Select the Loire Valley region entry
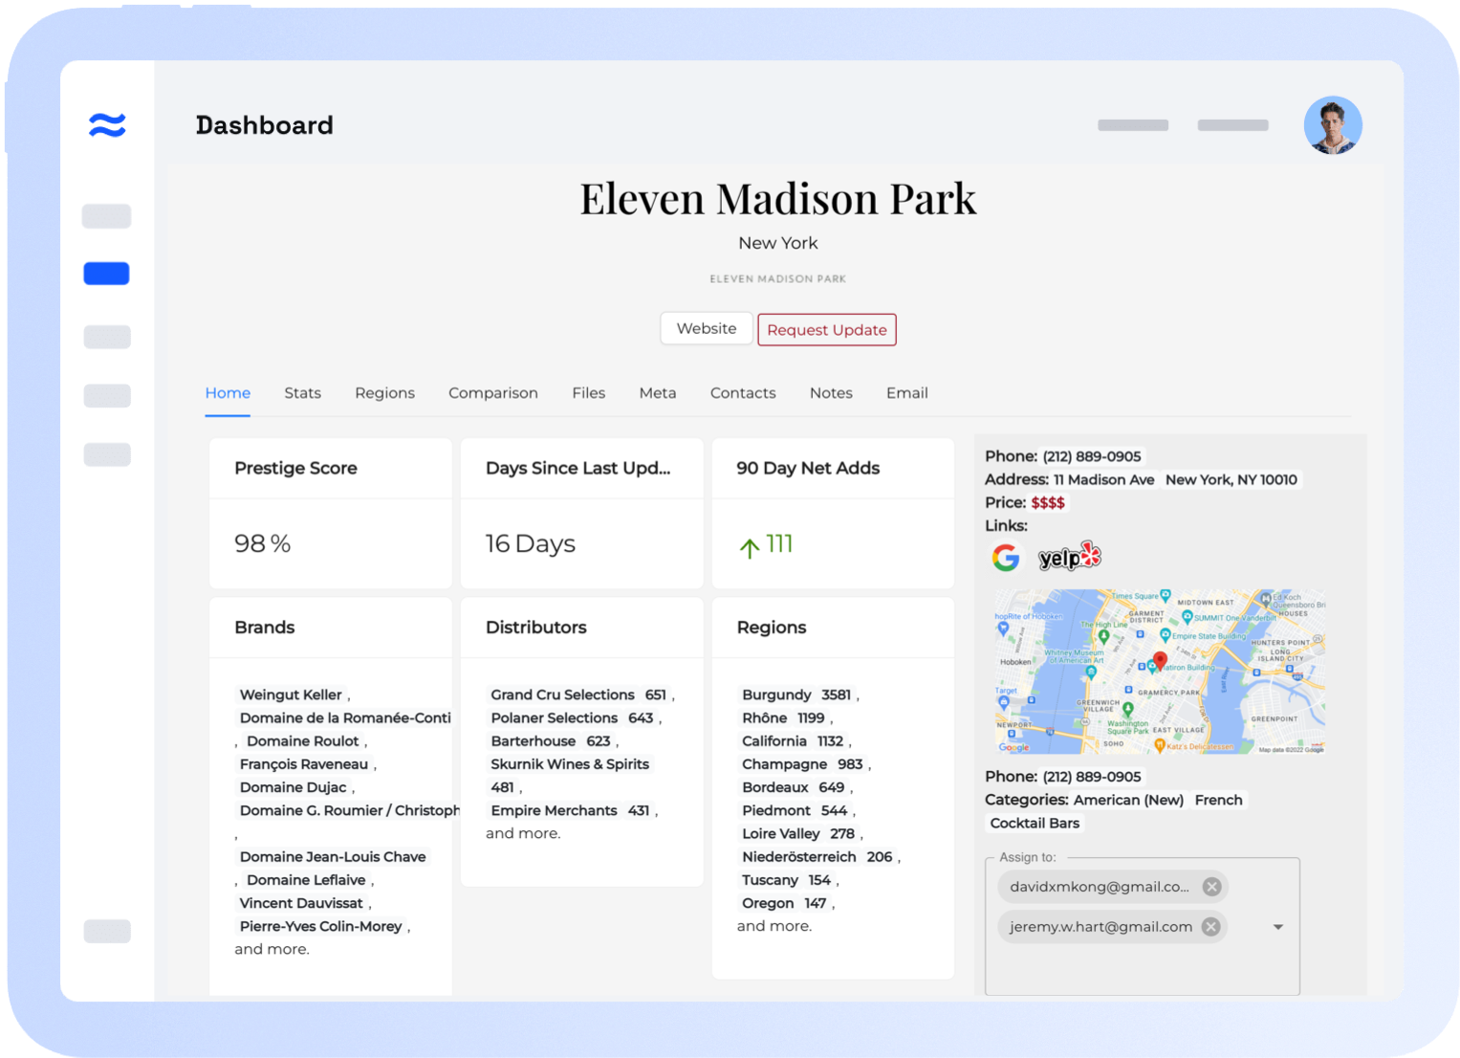The height and width of the screenshot is (1058, 1460). tap(798, 834)
